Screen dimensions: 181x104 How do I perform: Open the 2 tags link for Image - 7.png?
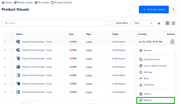(89, 42)
